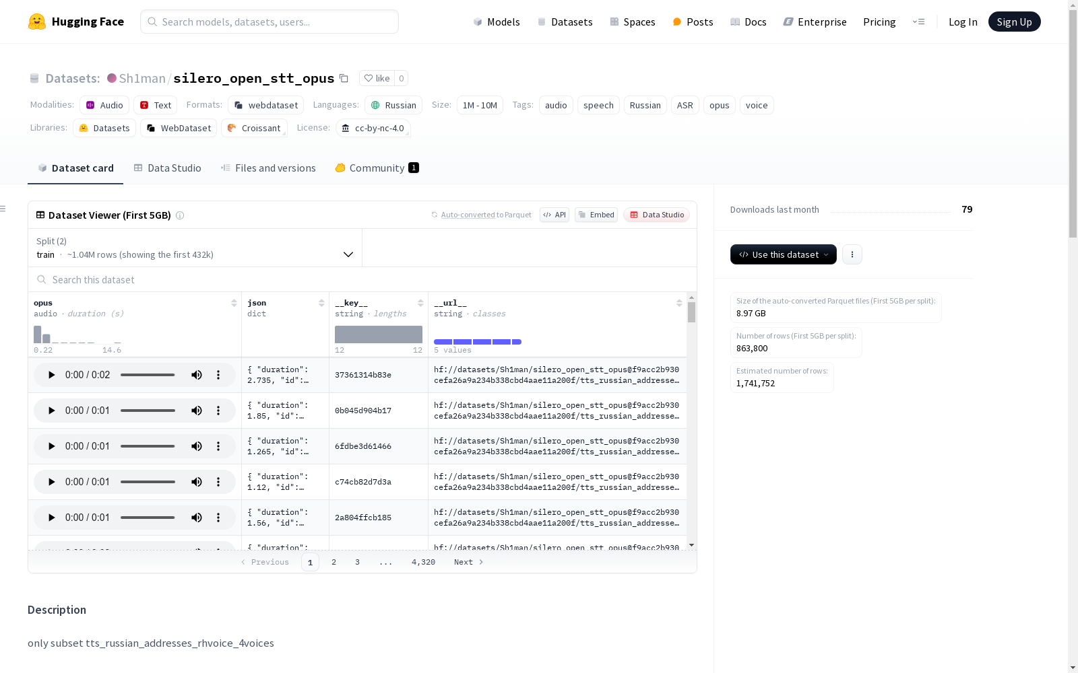Play the 6fdbe3d61466 audio clip

click(x=51, y=446)
